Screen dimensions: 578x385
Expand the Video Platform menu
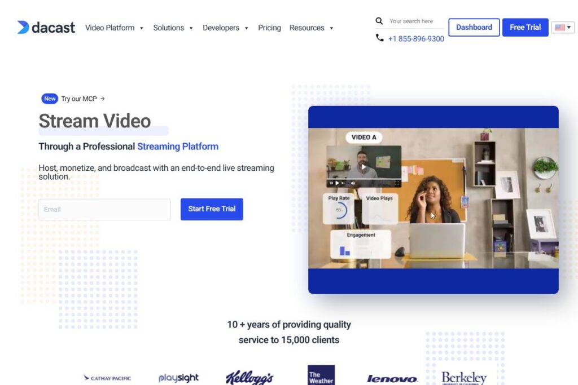114,28
